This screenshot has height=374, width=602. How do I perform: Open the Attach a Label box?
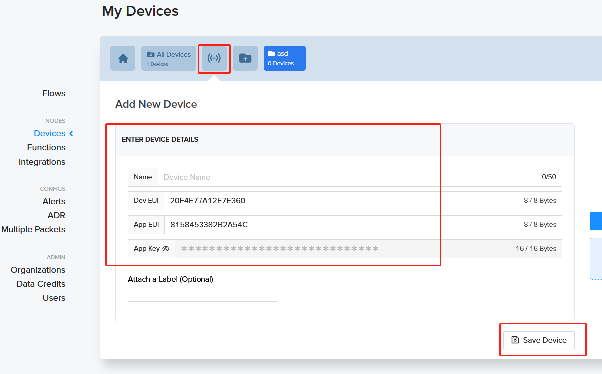202,294
